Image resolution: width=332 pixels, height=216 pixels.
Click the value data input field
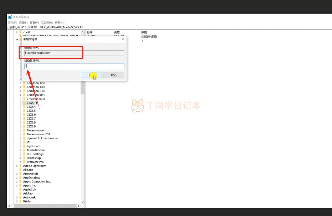(74, 66)
